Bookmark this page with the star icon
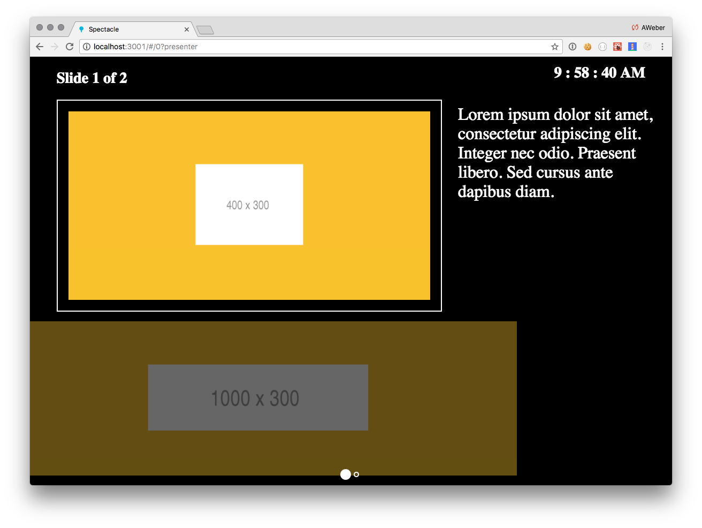This screenshot has width=702, height=528. (x=555, y=47)
